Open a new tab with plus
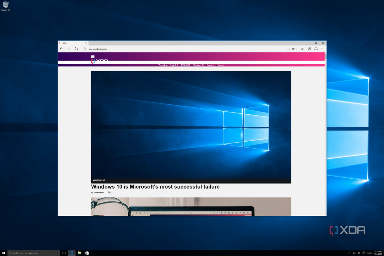 pyautogui.click(x=91, y=43)
